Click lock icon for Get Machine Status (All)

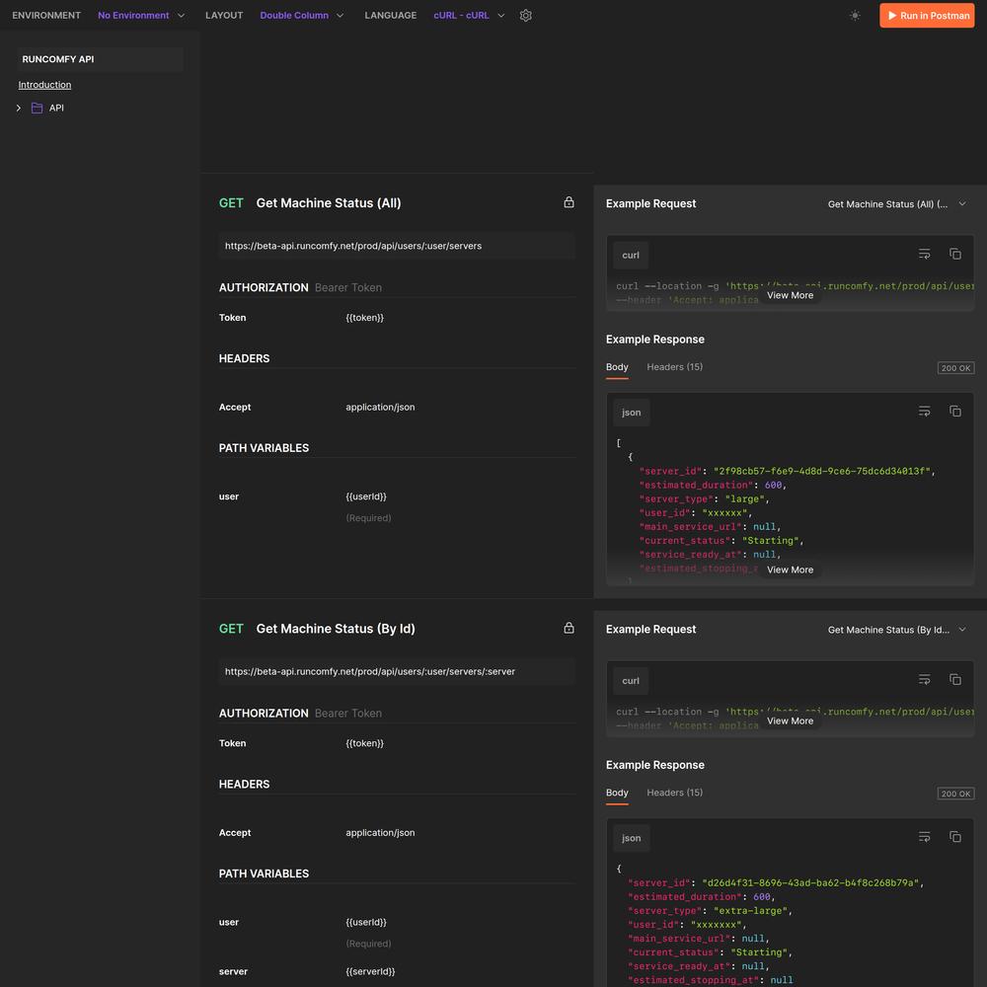tap(569, 202)
